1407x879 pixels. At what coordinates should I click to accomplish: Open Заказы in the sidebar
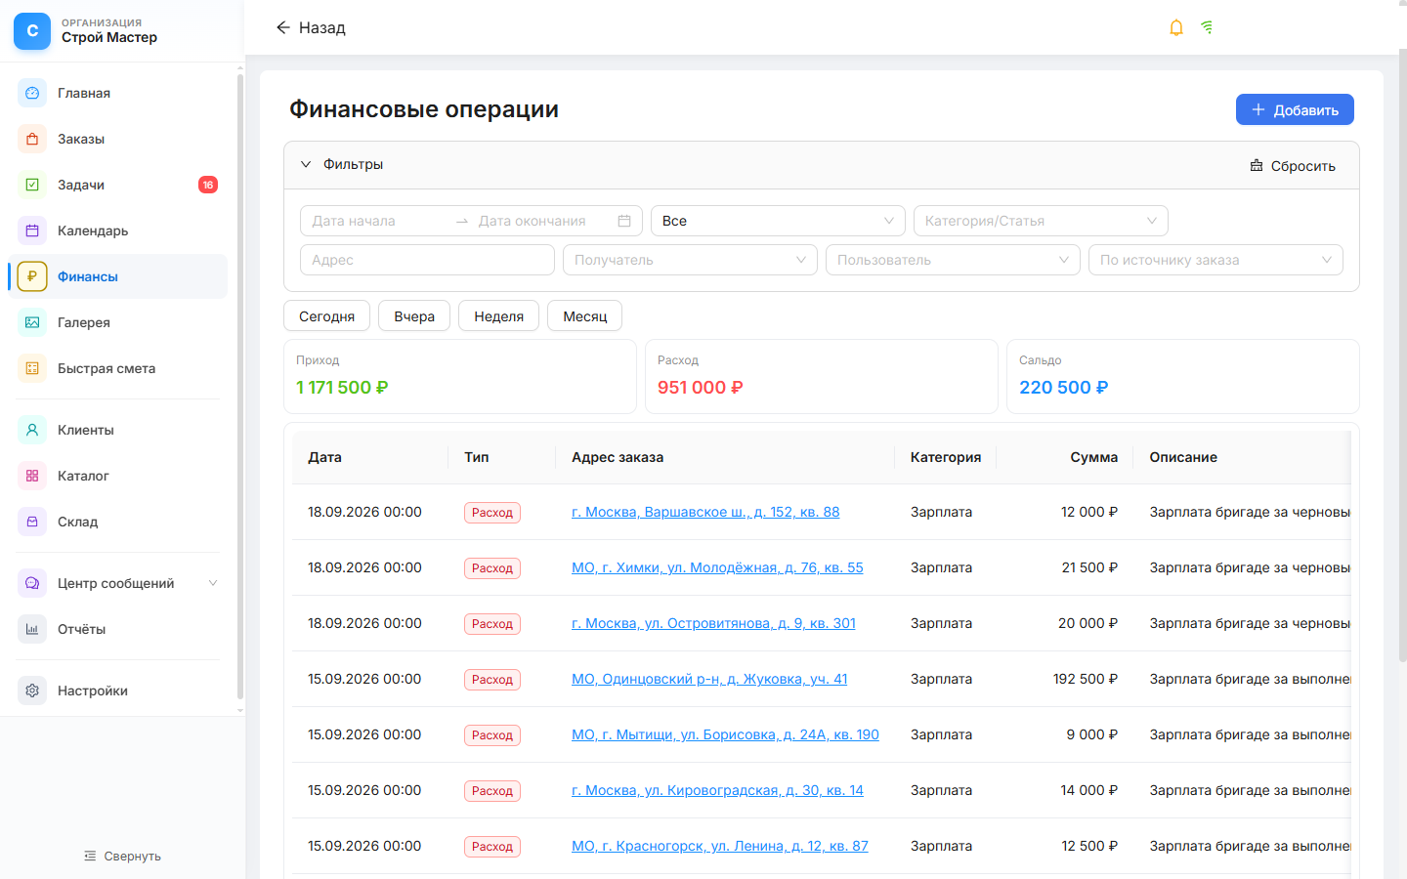(117, 139)
